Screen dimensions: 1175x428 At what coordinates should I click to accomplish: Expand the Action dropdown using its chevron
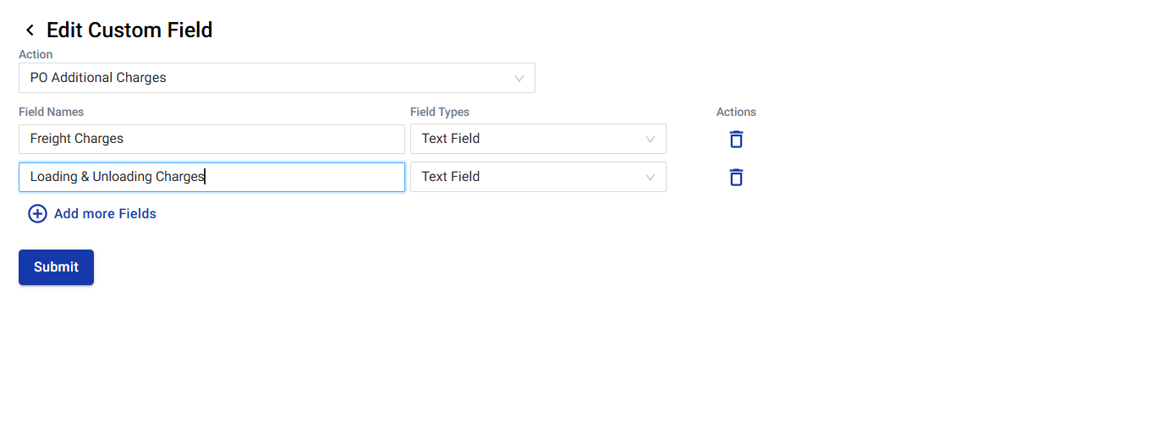519,78
